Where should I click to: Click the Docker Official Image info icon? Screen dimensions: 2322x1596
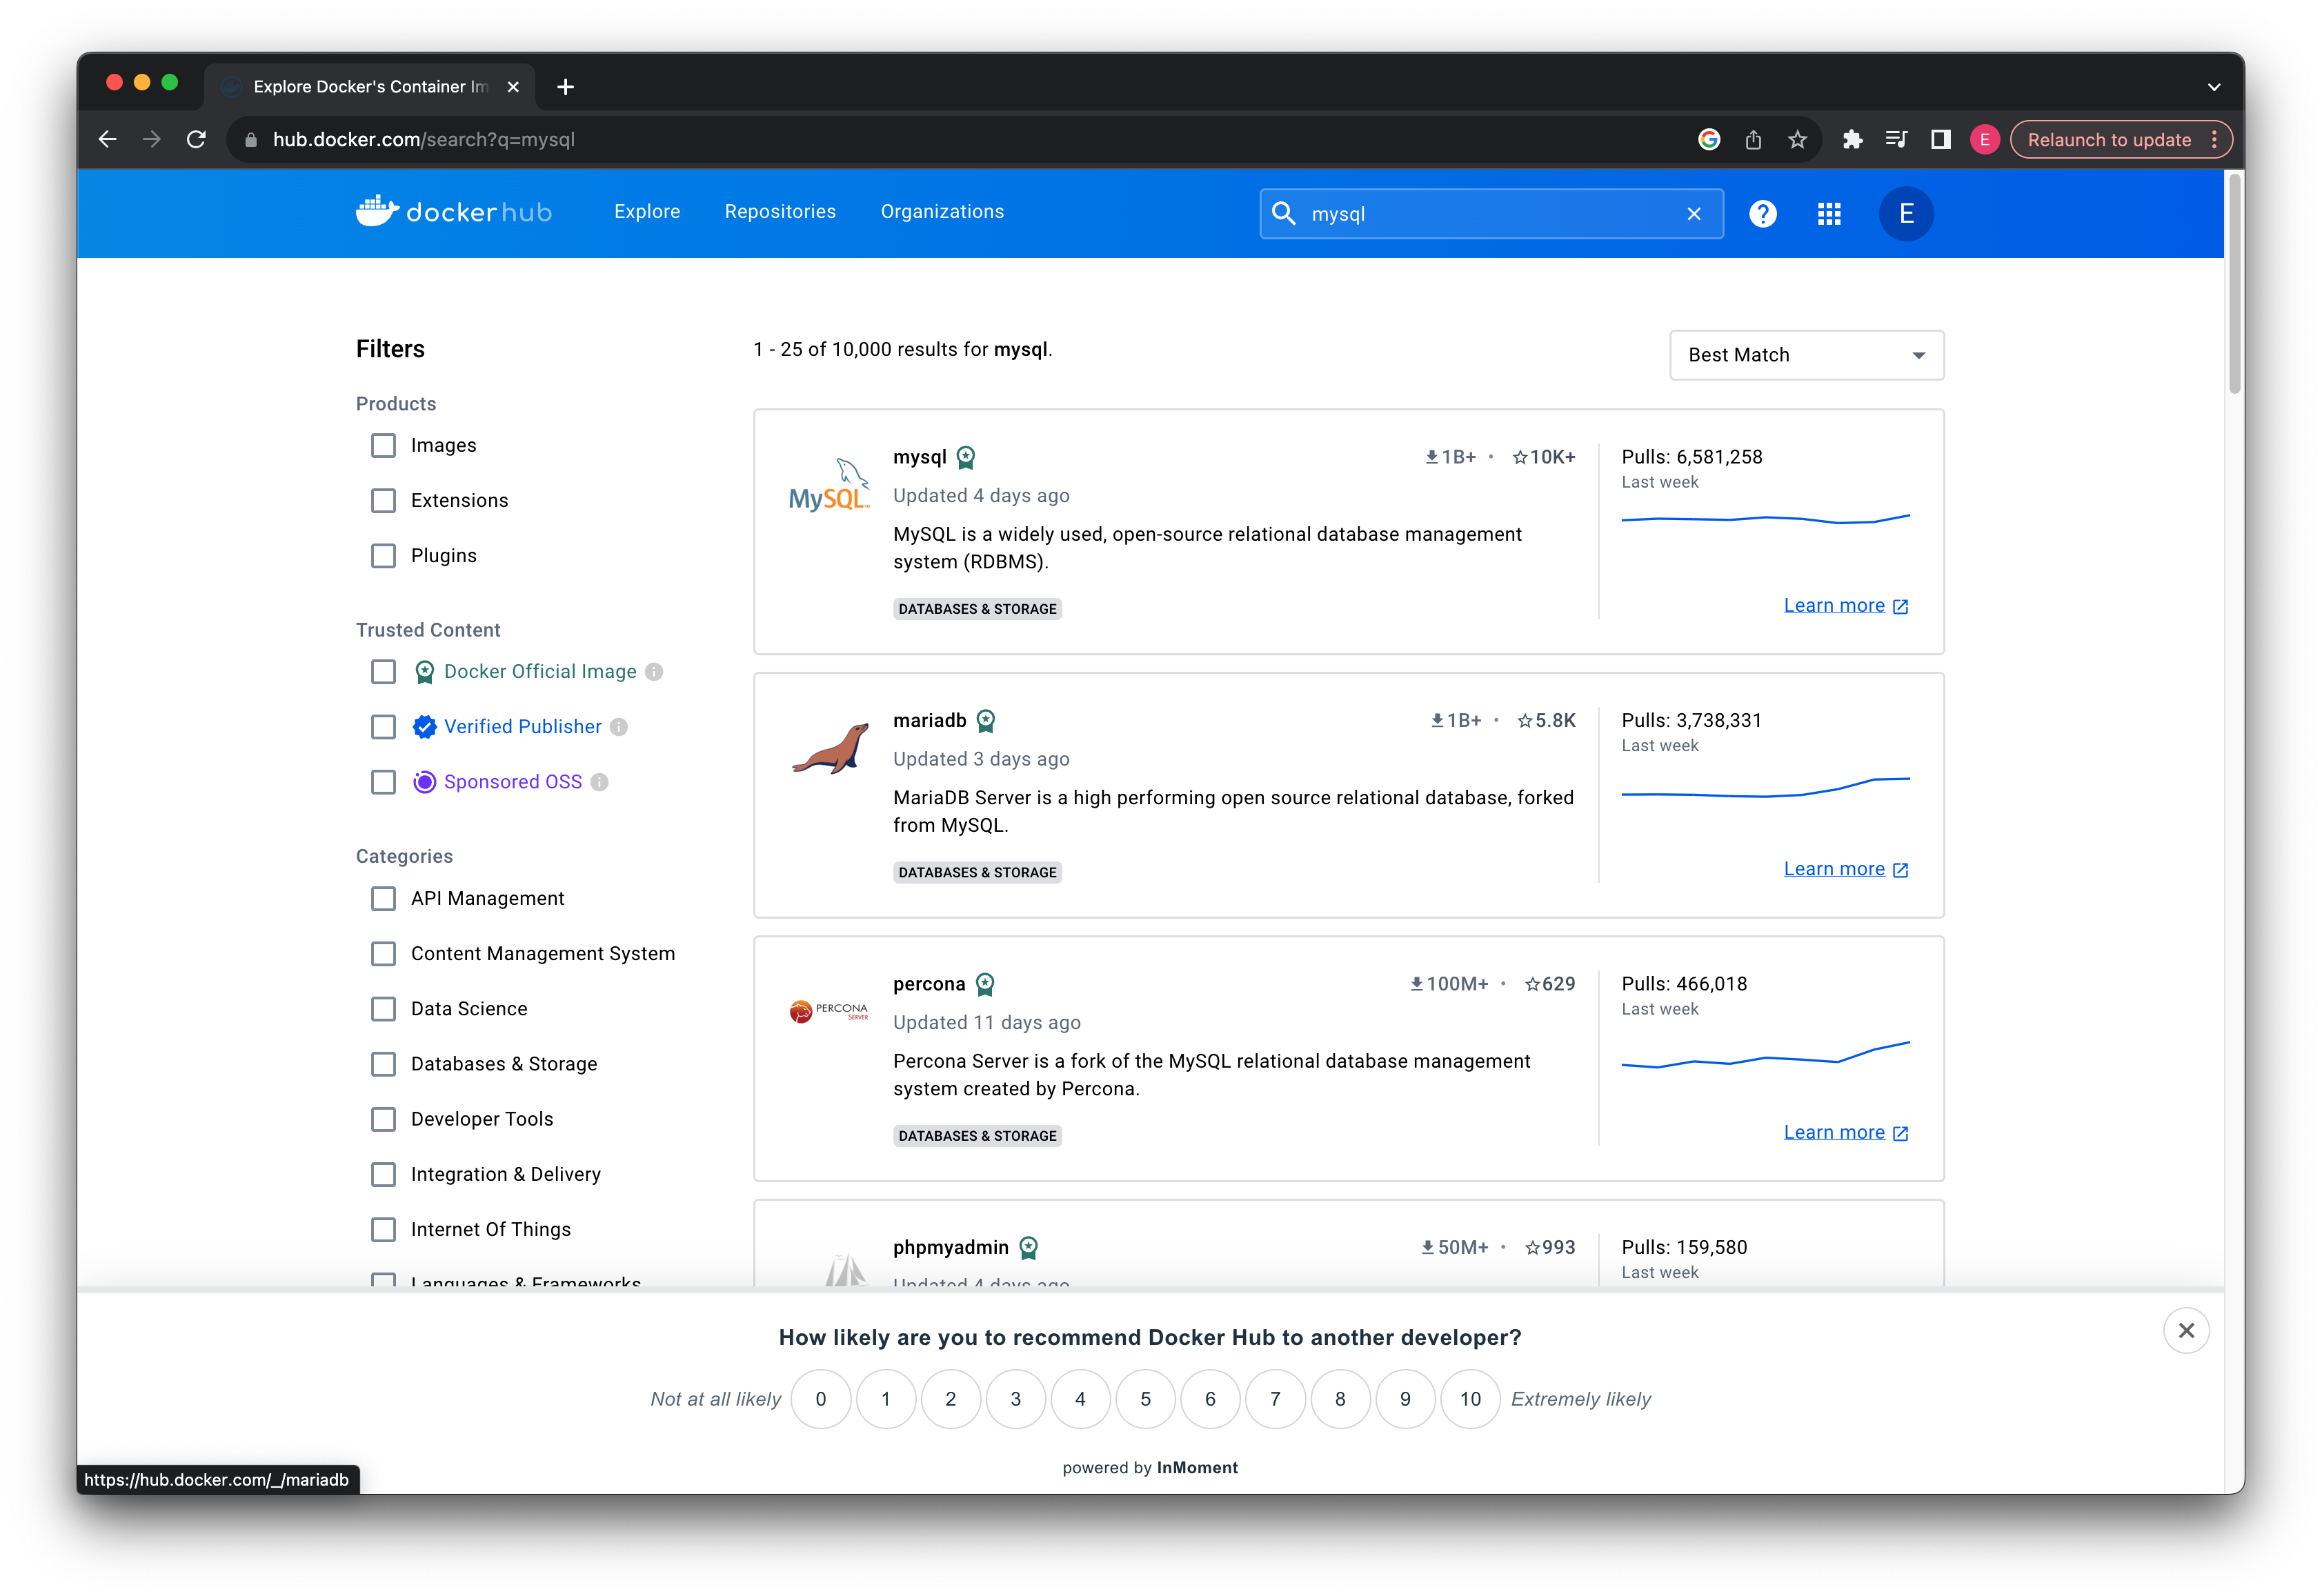653,671
